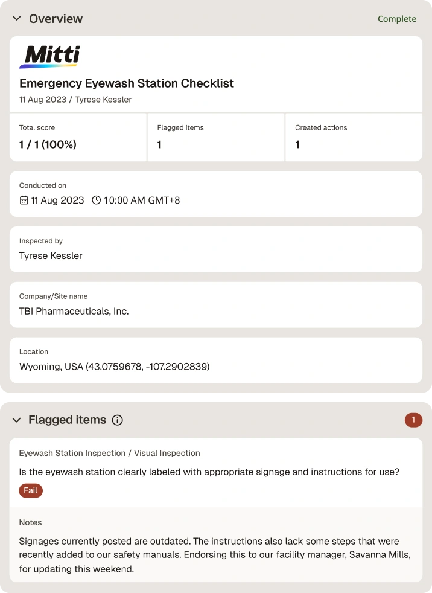Collapse the Overview section chevron

click(x=17, y=18)
